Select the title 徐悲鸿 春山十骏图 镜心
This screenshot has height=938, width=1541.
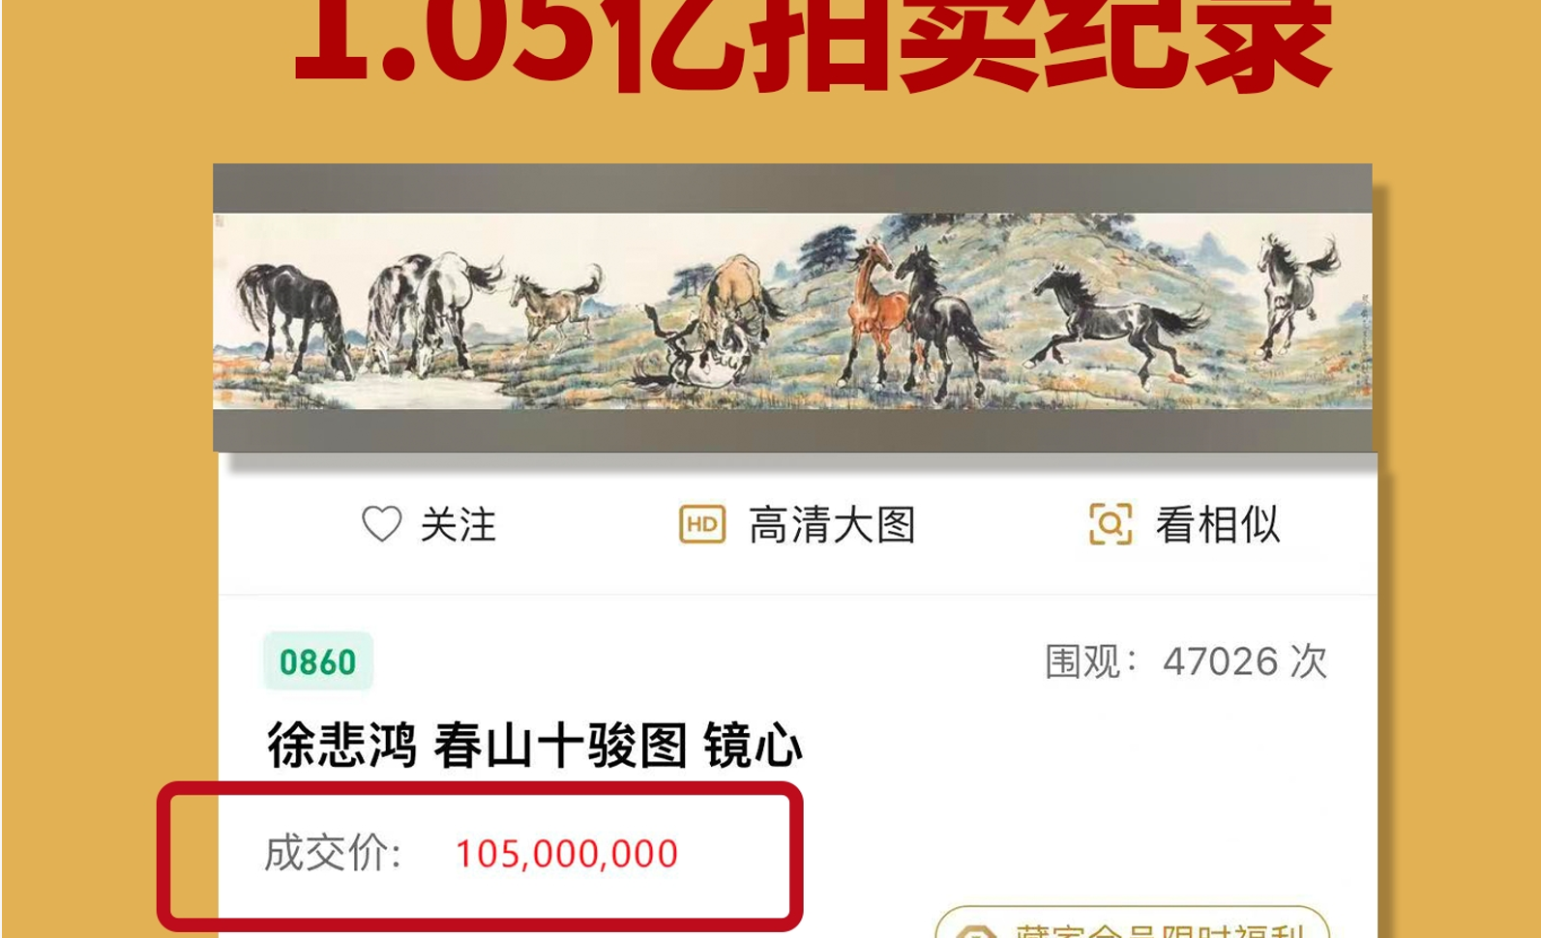point(535,746)
